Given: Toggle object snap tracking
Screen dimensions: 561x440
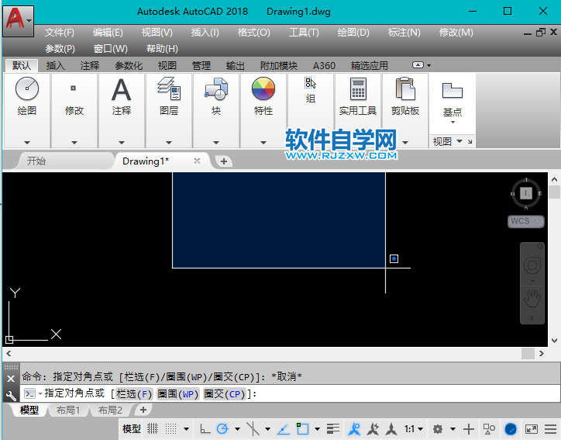Looking at the screenshot, I should pyautogui.click(x=284, y=428).
